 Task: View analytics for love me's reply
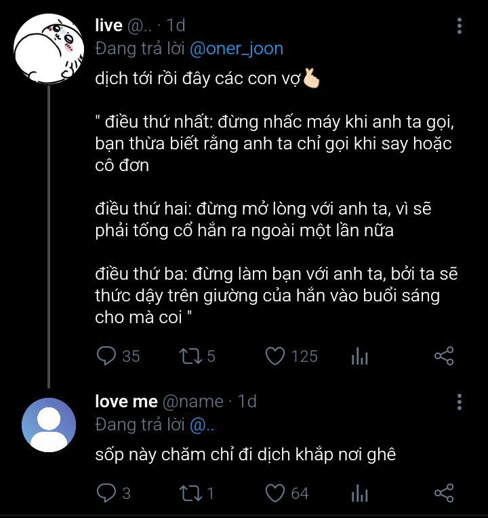[x=359, y=494]
